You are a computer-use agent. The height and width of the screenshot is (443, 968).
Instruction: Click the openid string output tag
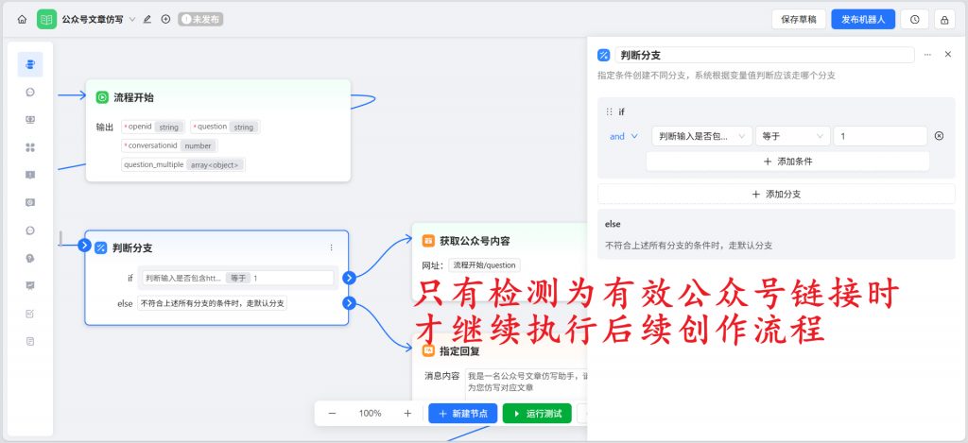(x=153, y=127)
